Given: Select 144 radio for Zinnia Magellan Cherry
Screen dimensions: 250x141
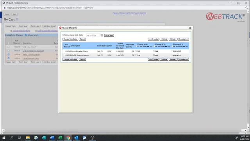Looking at the screenshot, I should [154, 51].
